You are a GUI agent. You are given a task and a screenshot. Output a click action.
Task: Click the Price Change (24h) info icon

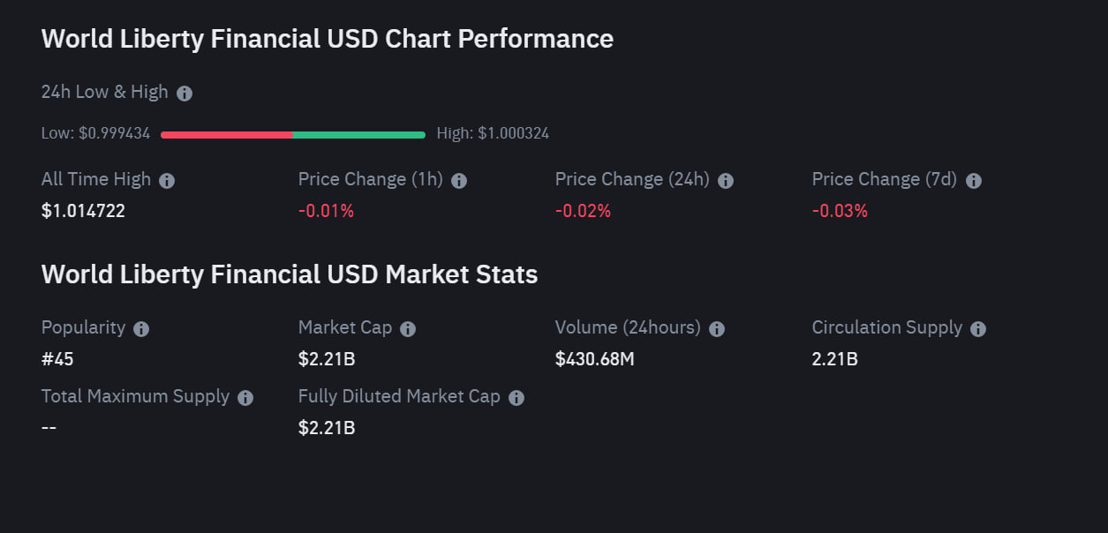[x=725, y=180]
